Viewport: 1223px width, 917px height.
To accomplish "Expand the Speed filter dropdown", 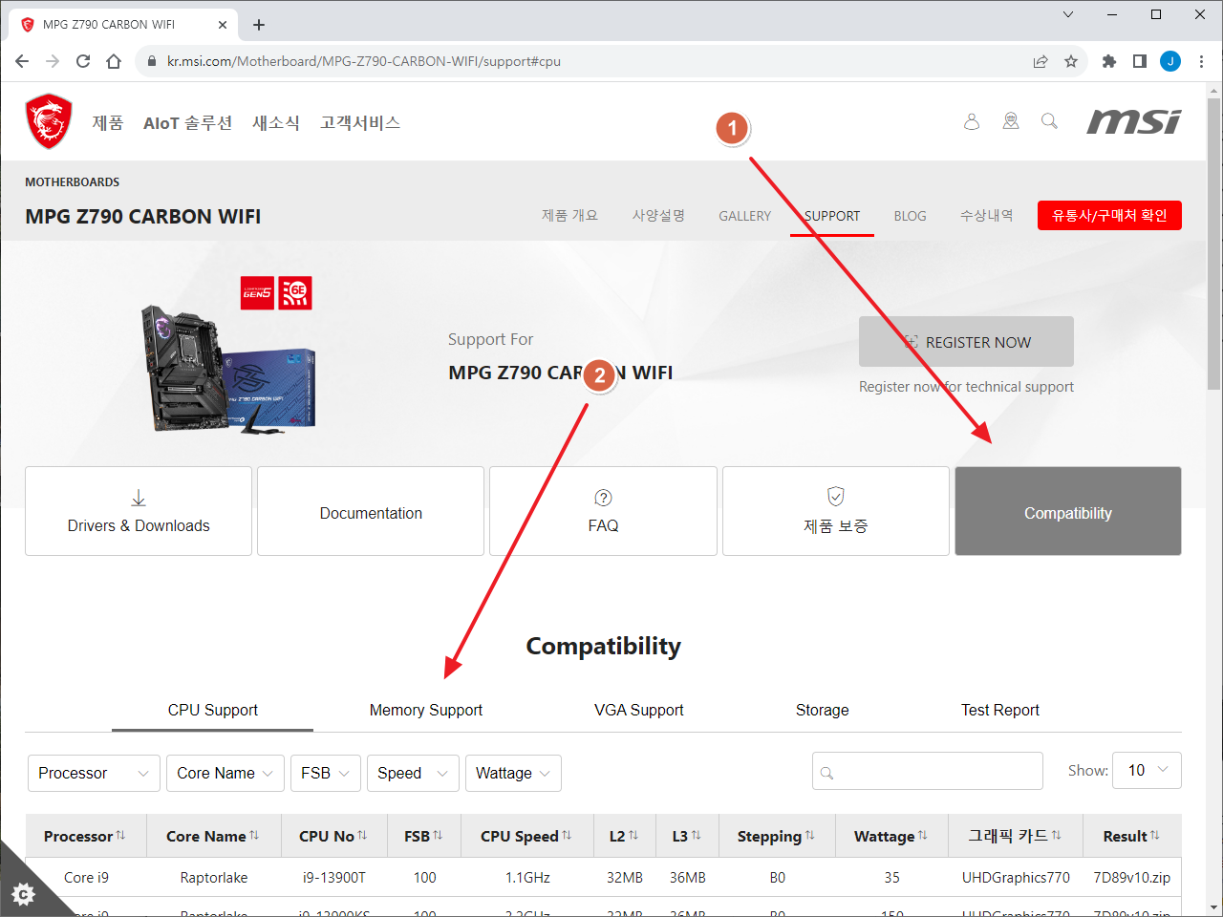I will click(x=413, y=773).
